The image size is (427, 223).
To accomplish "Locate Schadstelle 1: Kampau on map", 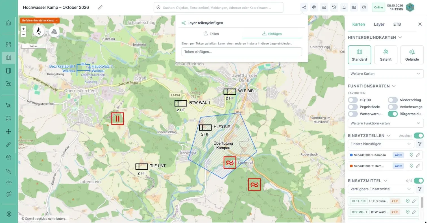I will (x=411, y=155).
